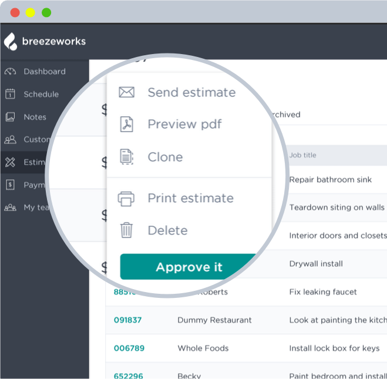Switch to the Archived tab
Viewport: 387px width, 379px height.
[287, 115]
